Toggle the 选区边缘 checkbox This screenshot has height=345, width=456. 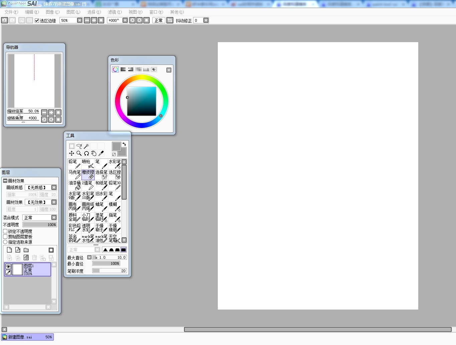pos(37,20)
